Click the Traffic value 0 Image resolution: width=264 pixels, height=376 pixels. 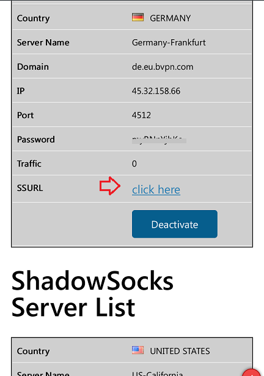134,164
